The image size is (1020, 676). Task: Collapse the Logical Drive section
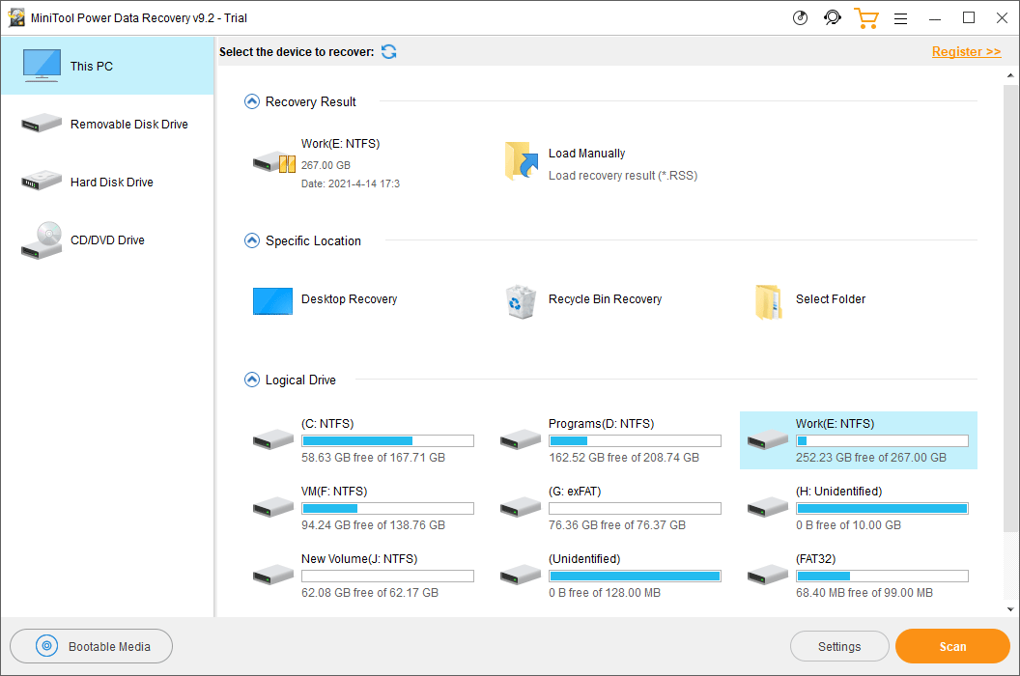point(252,380)
